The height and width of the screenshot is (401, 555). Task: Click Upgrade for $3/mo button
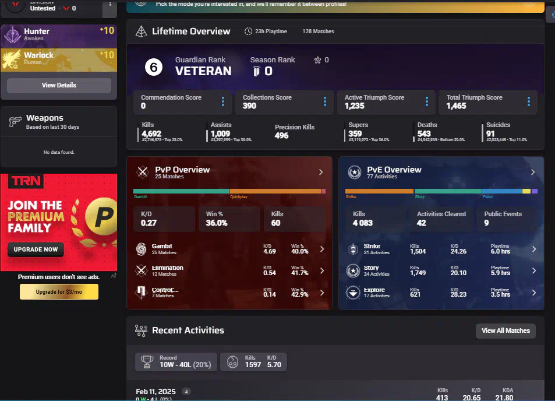[x=59, y=291]
